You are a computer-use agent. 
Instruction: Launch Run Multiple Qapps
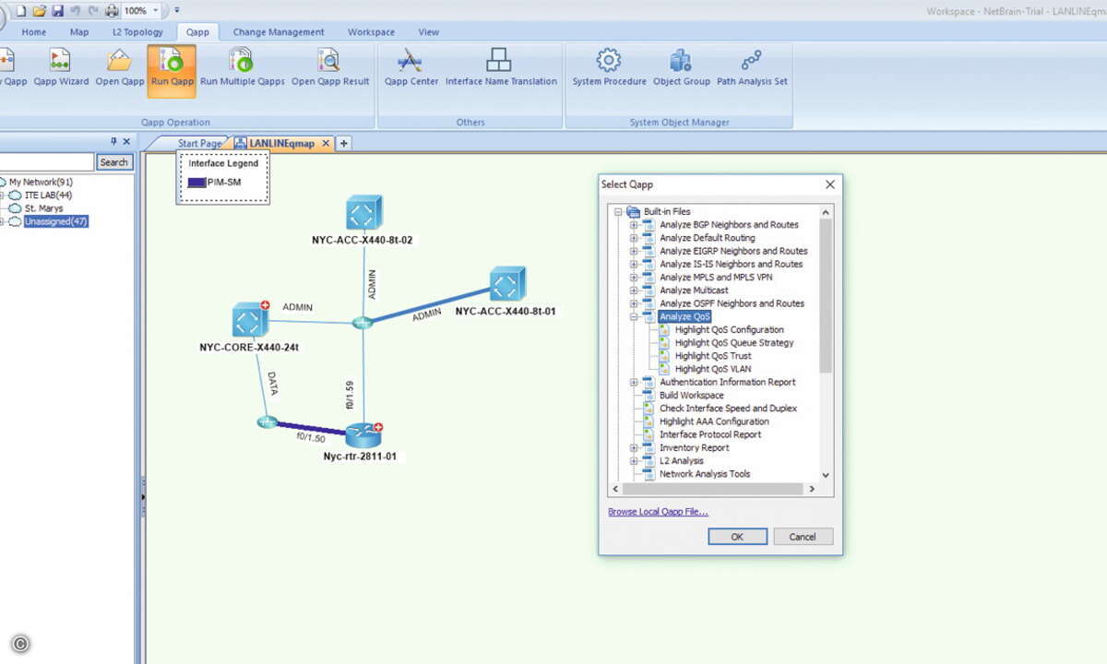pos(242,69)
